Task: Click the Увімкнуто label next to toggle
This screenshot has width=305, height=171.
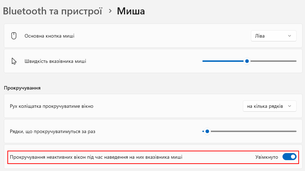Action: [267, 157]
